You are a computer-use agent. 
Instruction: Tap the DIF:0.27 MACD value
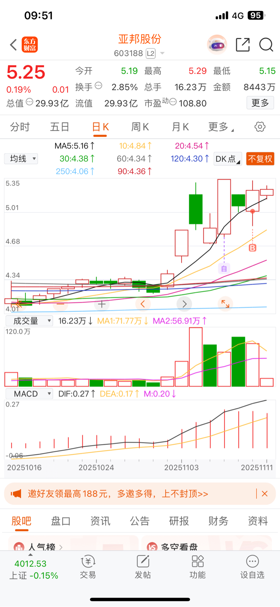point(77,394)
